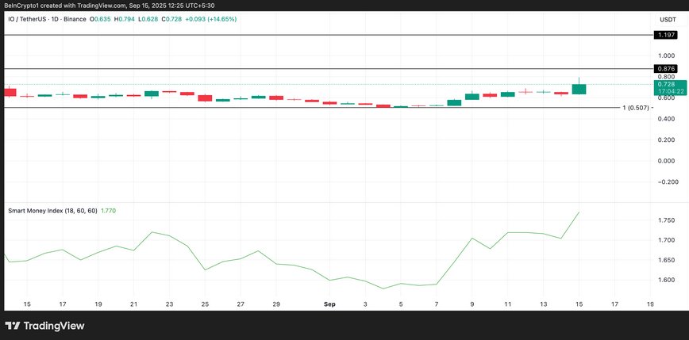This screenshot has height=340, width=689.
Task: Click the Sep label on the date axis
Action: pyautogui.click(x=329, y=304)
